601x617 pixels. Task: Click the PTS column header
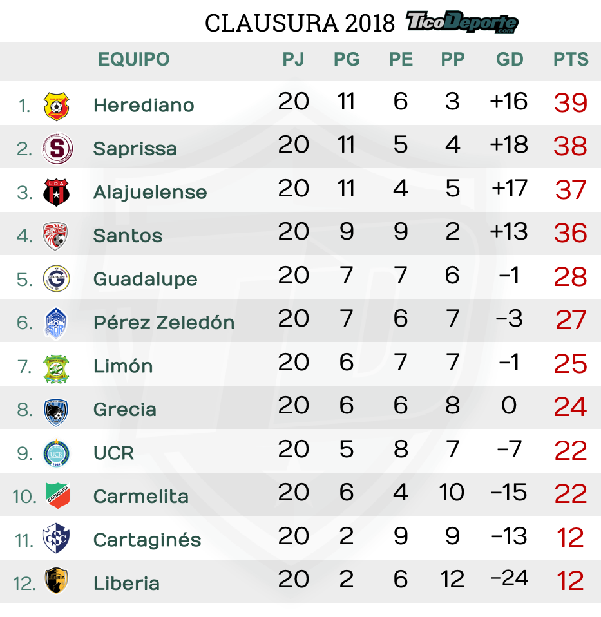[571, 59]
